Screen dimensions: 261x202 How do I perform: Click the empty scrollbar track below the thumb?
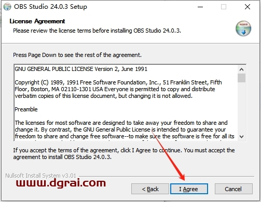(x=241, y=108)
